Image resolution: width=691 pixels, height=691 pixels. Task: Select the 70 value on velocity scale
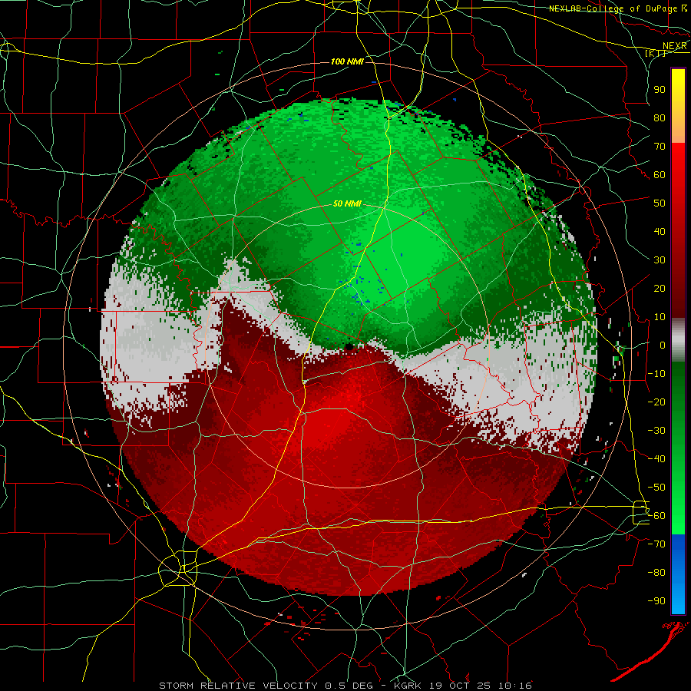click(660, 147)
